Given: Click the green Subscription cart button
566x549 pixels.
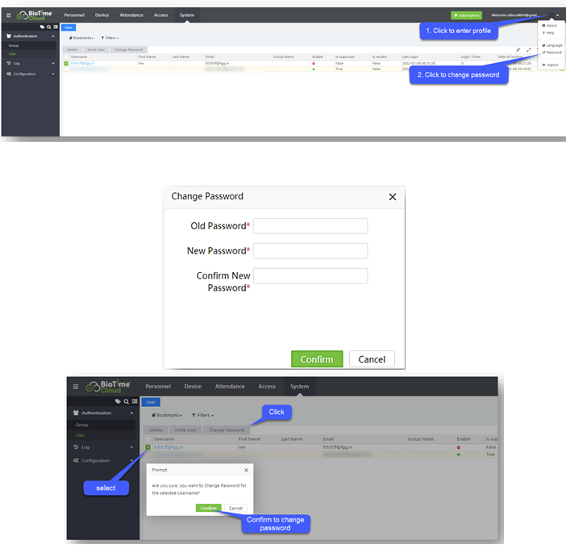Looking at the screenshot, I should coord(466,15).
